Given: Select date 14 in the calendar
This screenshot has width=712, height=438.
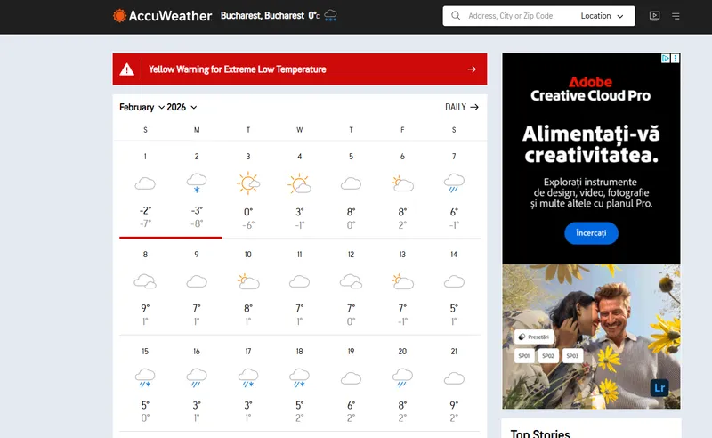Looking at the screenshot, I should coord(454,255).
